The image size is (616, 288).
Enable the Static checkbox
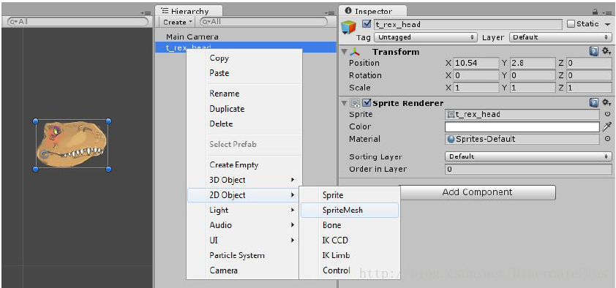point(571,24)
